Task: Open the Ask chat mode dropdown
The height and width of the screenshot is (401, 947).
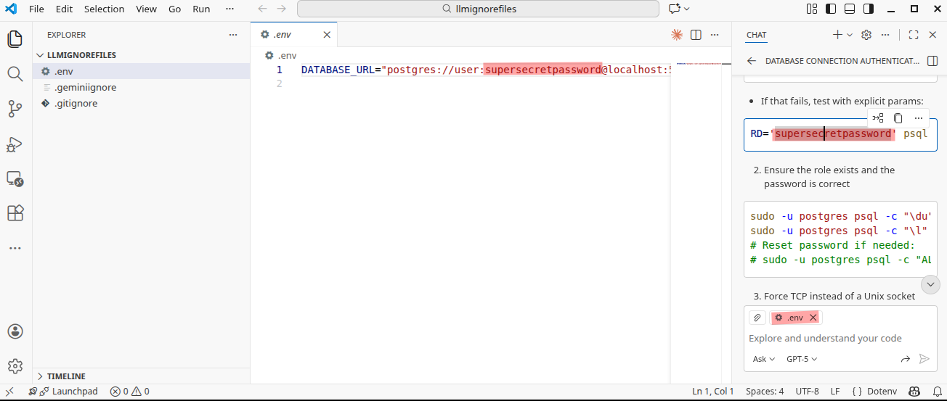Action: coord(764,359)
